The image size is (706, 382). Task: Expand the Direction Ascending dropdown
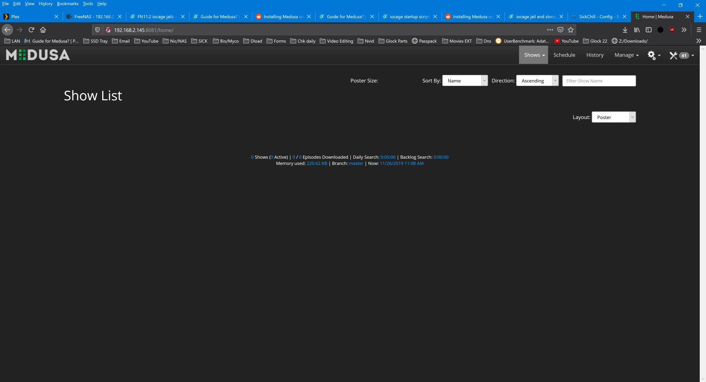click(x=537, y=81)
